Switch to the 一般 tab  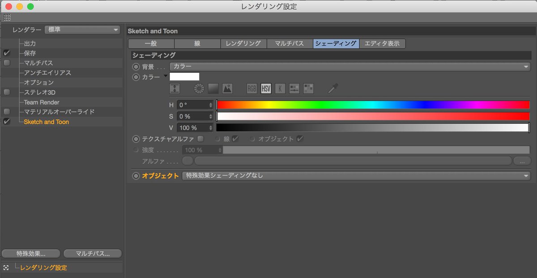click(151, 44)
